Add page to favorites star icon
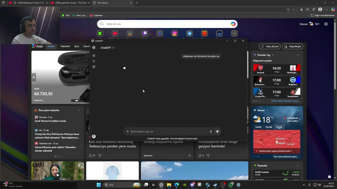 [294, 9]
